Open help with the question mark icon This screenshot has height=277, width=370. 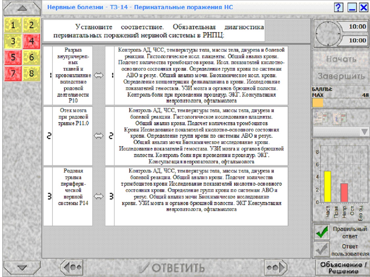tap(339, 7)
